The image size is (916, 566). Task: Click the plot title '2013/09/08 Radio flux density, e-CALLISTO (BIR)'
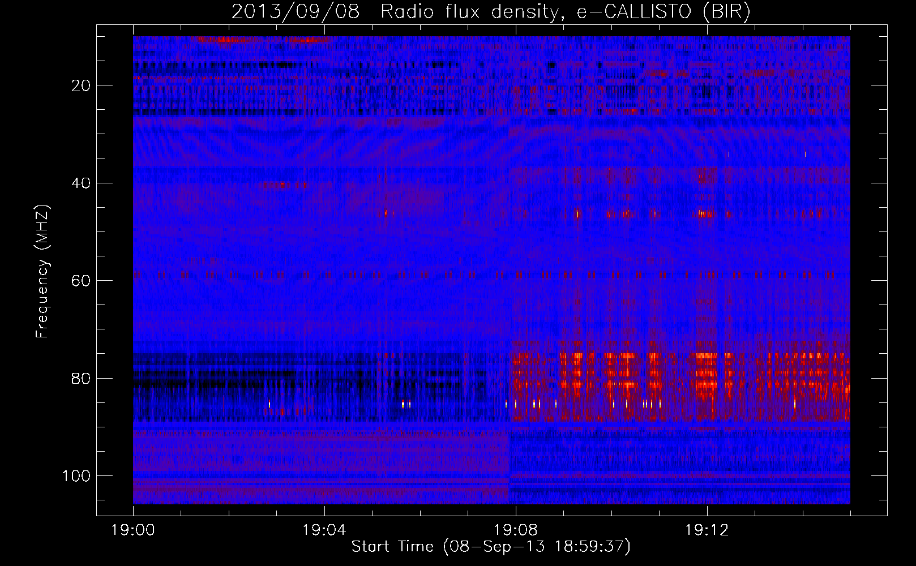[x=491, y=12]
